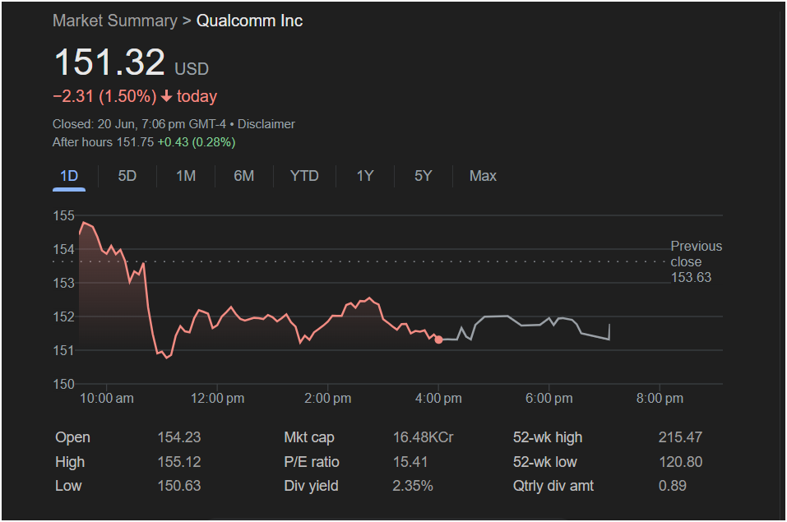Click the 52-wk low value 120.80

coord(681,462)
